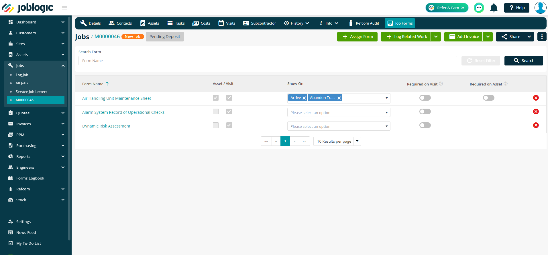Viewport: 548px width, 255px height.
Task: Open Air Handling Unit Maintenance Sheet link
Action: [117, 98]
